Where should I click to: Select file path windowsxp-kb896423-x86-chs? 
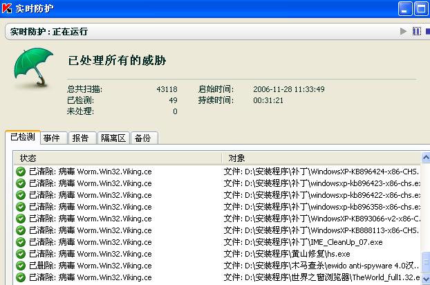(321, 183)
